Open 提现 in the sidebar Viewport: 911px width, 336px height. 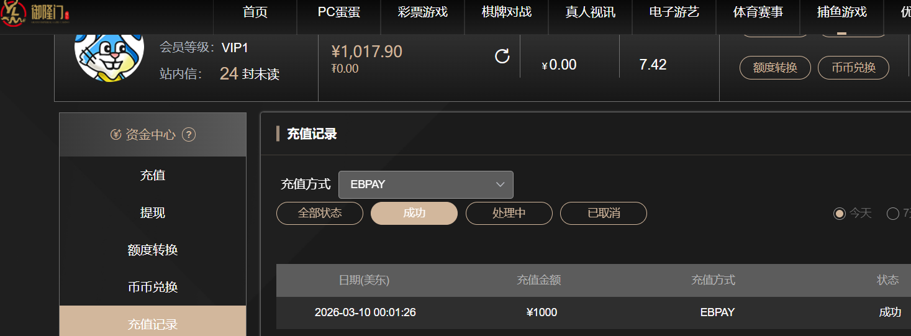[153, 212]
